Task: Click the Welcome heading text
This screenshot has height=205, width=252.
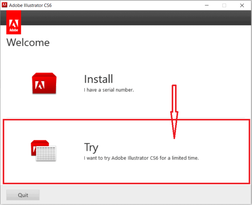Action: (x=28, y=43)
